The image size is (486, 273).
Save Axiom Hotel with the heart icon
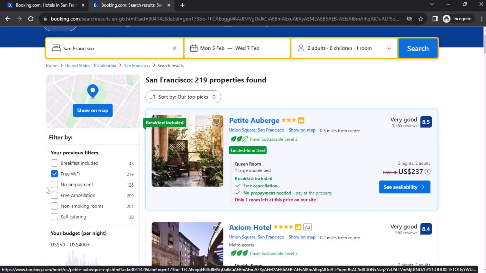(216, 229)
